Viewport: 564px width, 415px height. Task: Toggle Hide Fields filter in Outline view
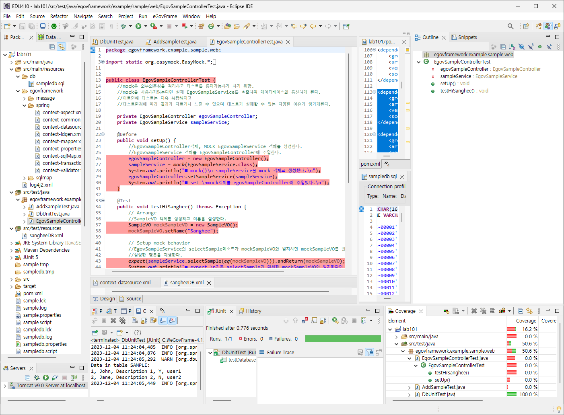pos(521,47)
